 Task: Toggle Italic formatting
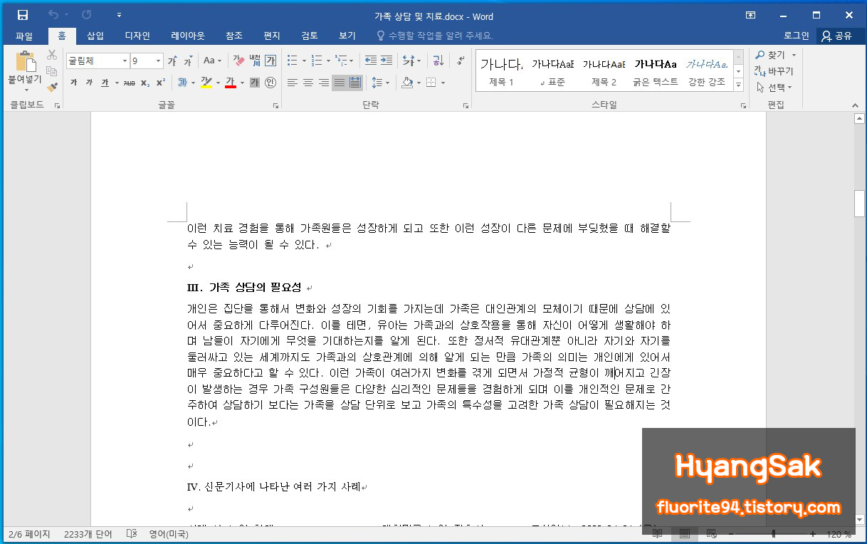(x=89, y=83)
